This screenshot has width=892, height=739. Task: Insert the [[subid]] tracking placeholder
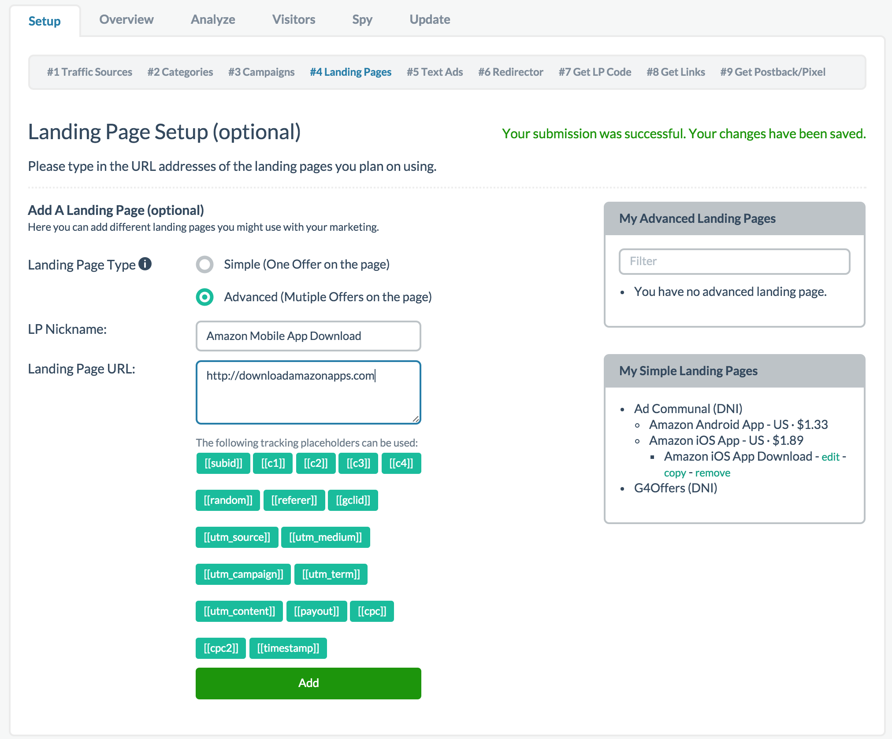click(x=223, y=463)
